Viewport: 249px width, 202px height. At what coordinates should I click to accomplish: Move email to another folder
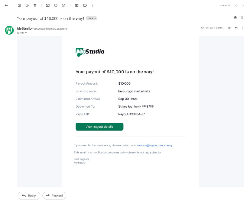pyautogui.click(x=76, y=5)
